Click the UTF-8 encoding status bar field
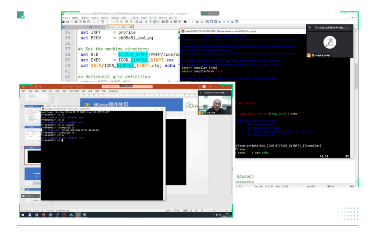Image resolution: width=374 pixels, height=236 pixels. coord(330,186)
